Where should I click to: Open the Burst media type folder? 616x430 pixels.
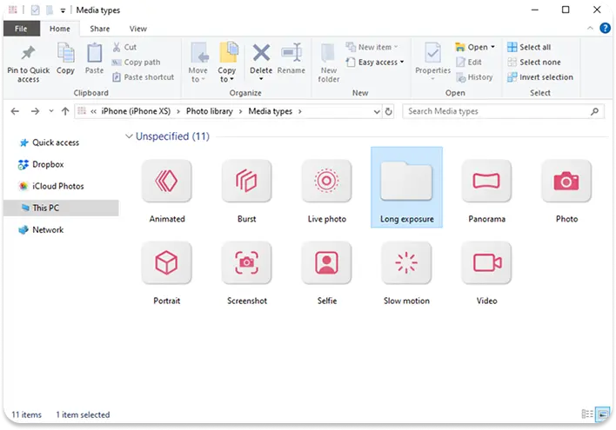click(x=247, y=191)
